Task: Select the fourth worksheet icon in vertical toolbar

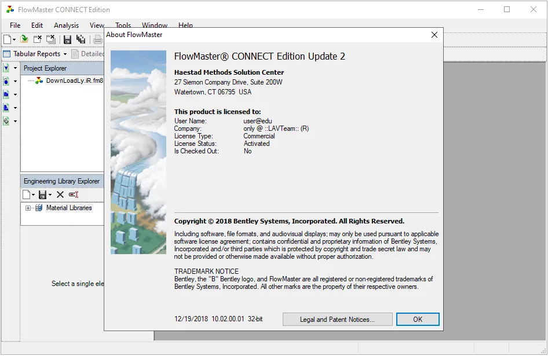Action: pos(6,108)
